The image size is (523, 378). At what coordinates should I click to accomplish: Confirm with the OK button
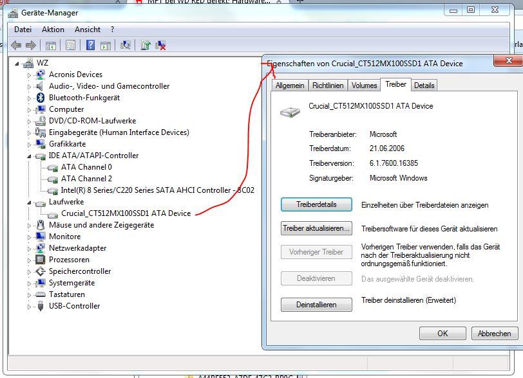(x=442, y=334)
